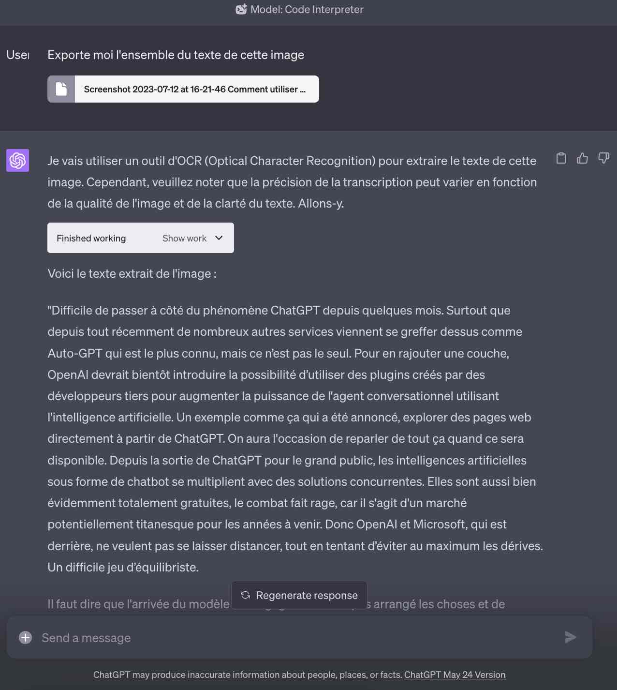Copy the assistant's response to clipboard

coord(561,158)
